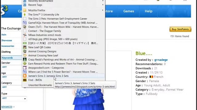The width and height of the screenshot is (197, 110).
Task: Go to the Showcase link
Action: coord(6,40)
